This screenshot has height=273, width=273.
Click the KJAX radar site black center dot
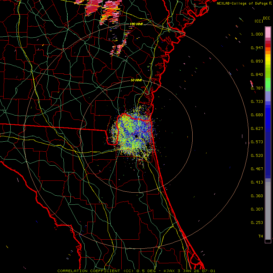(136, 136)
